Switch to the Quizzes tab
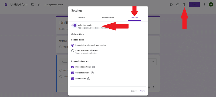The height and width of the screenshot is (97, 216). [134, 18]
